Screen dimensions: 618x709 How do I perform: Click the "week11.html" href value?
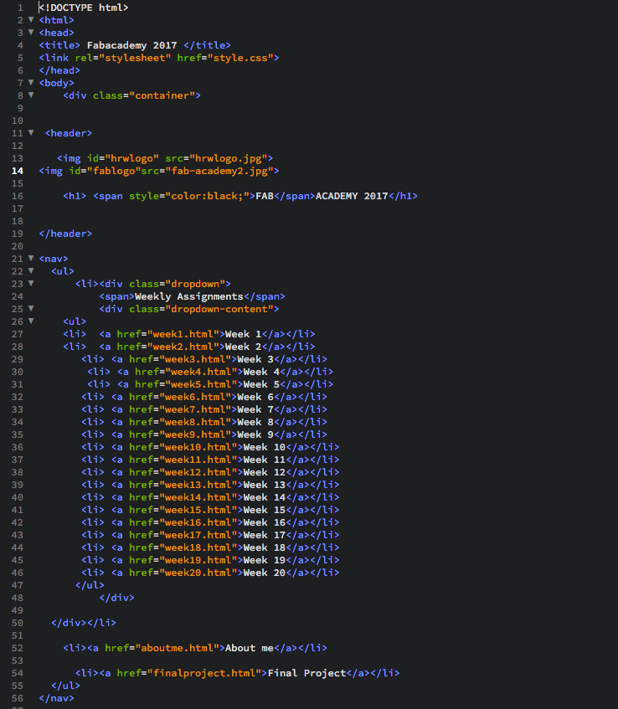[198, 460]
